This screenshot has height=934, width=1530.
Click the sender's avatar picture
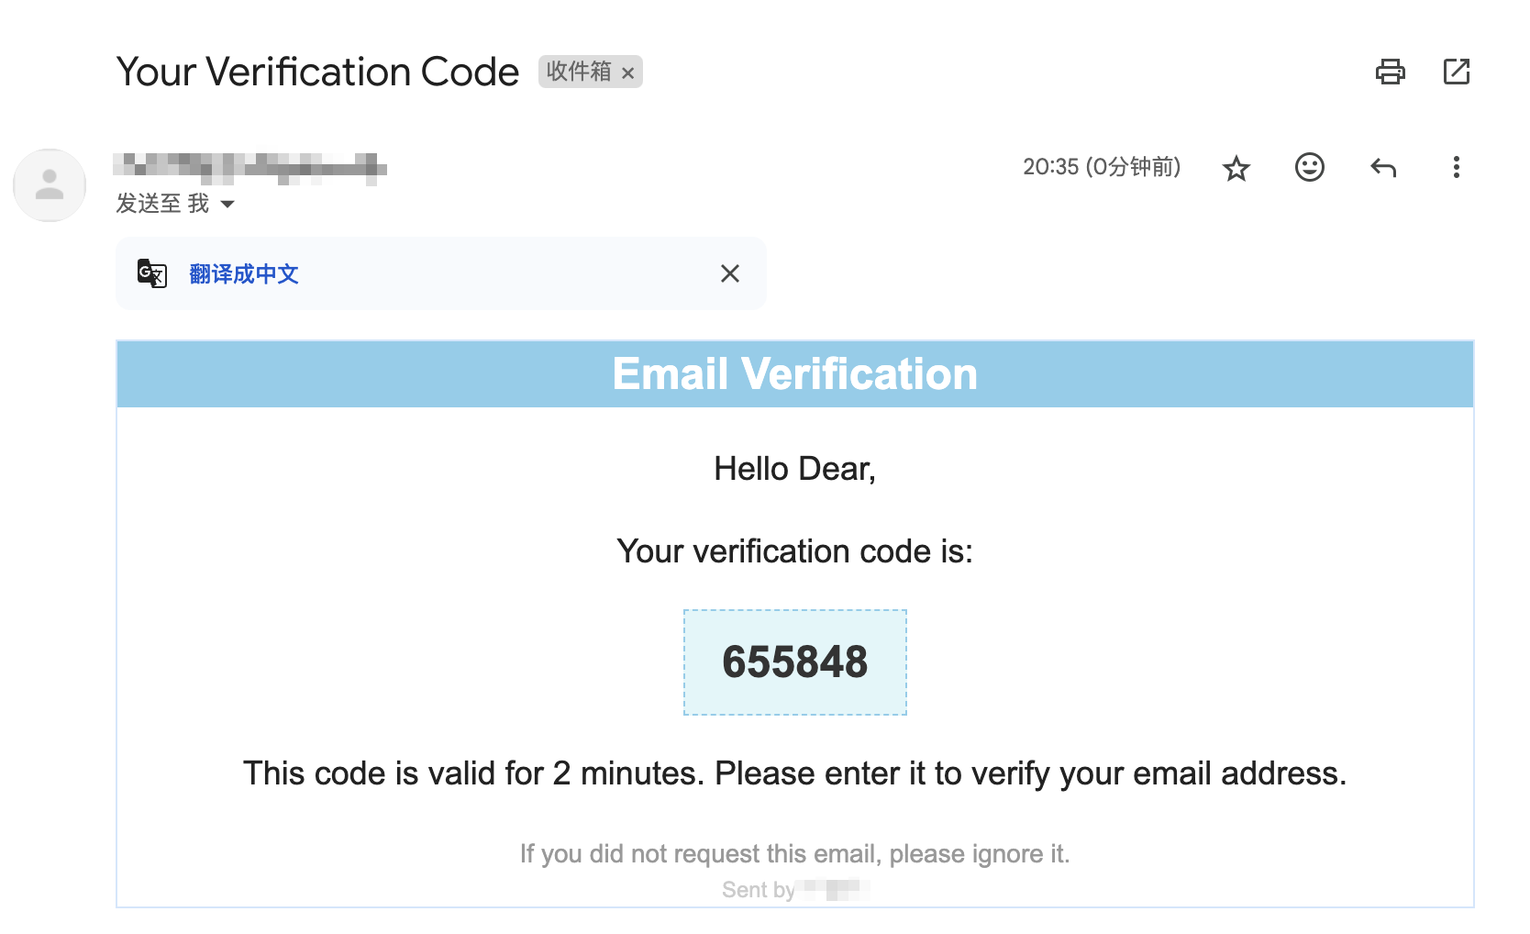(x=50, y=185)
